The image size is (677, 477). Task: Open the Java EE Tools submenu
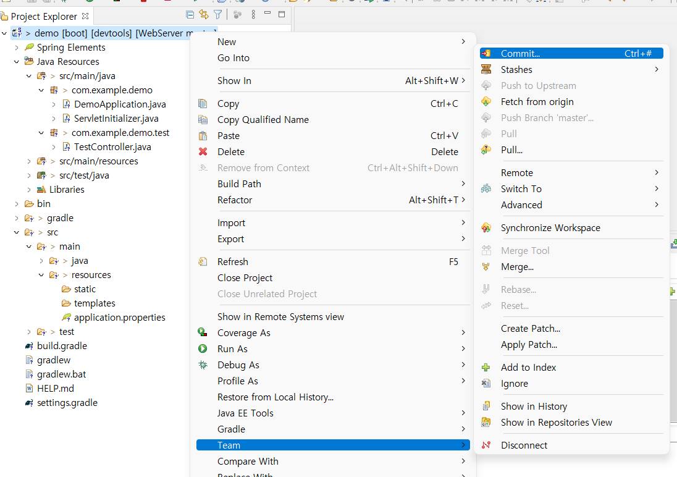(x=333, y=413)
